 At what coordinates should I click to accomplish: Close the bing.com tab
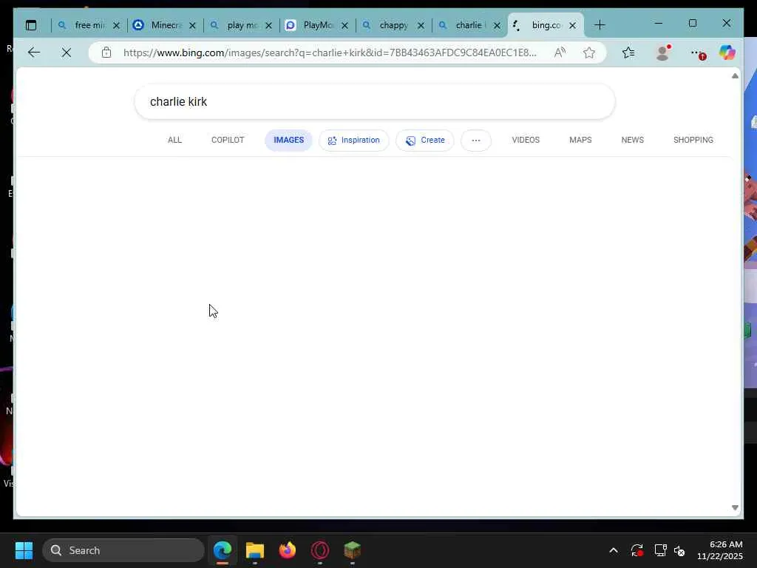pyautogui.click(x=573, y=26)
